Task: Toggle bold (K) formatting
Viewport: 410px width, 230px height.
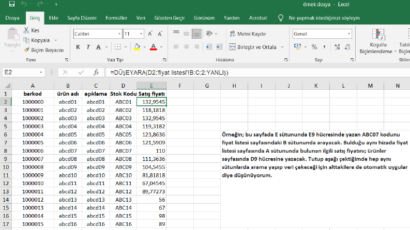Action: point(78,47)
